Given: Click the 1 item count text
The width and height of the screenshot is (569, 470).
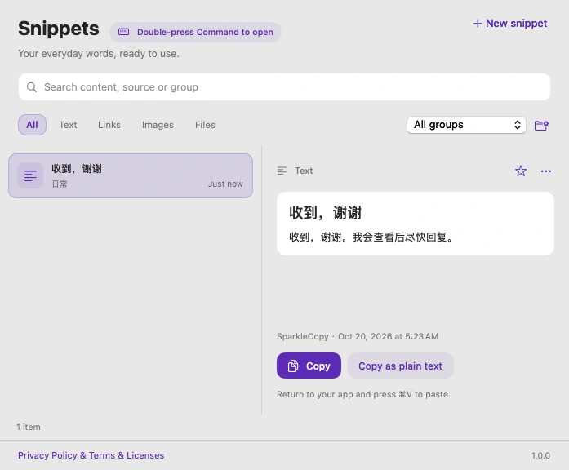Looking at the screenshot, I should tap(29, 427).
